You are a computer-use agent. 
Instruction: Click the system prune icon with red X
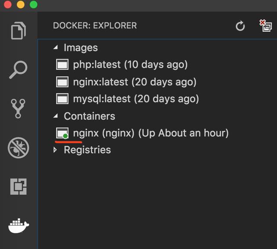point(265,26)
